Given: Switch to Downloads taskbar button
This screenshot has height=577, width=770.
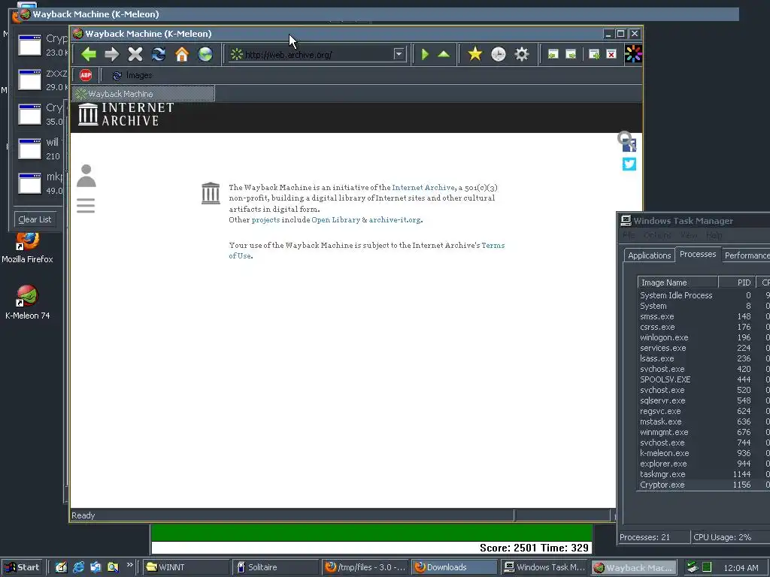Looking at the screenshot, I should [x=454, y=567].
